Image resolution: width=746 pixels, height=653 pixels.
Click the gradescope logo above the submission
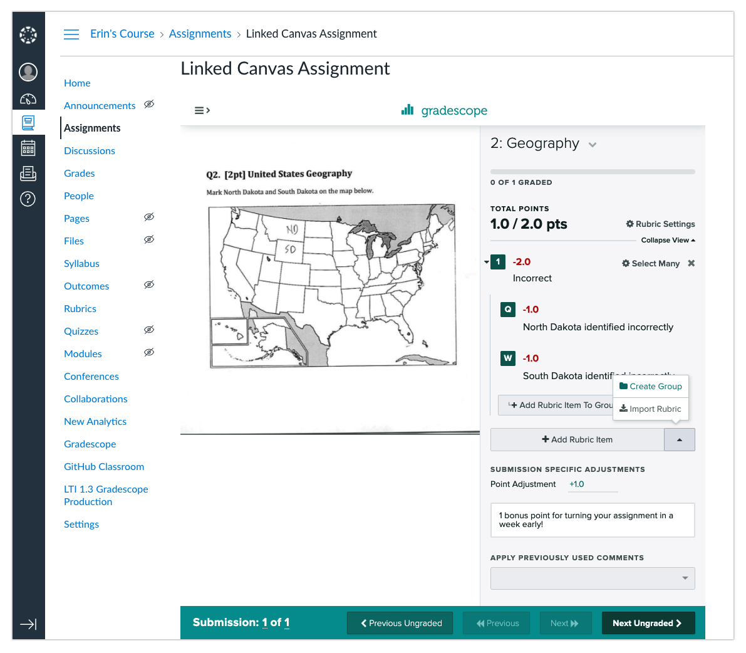444,110
